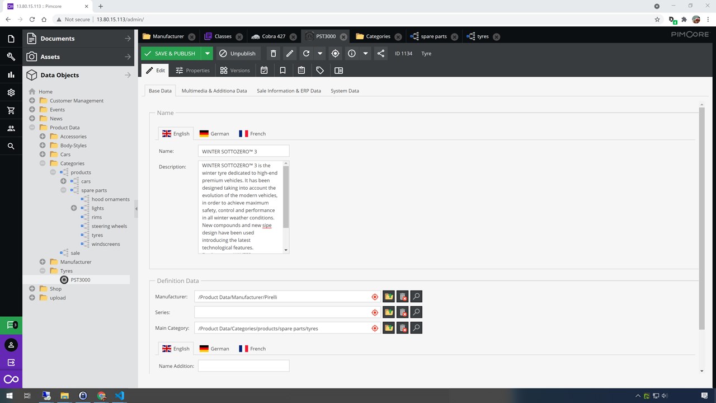716x403 pixels.
Task: Open Save & Publish dropdown arrow
Action: point(207,54)
